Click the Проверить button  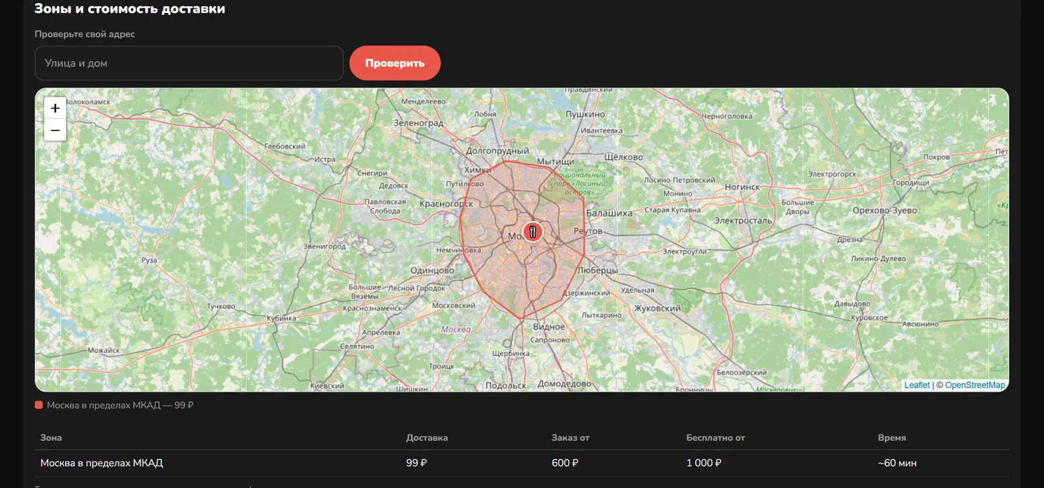point(395,63)
